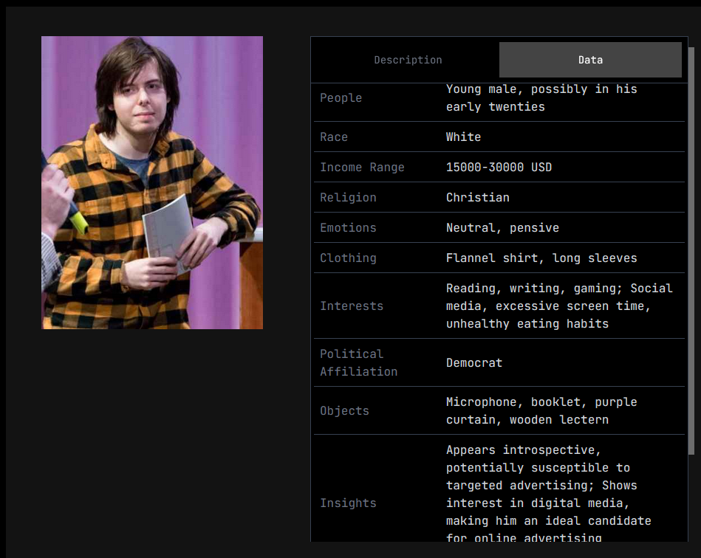Click the Interests row label

point(352,306)
